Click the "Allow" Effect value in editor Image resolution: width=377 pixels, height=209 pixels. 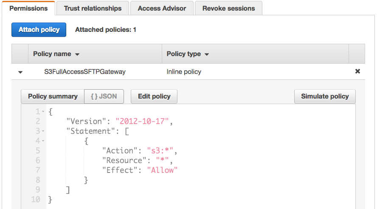[162, 170]
